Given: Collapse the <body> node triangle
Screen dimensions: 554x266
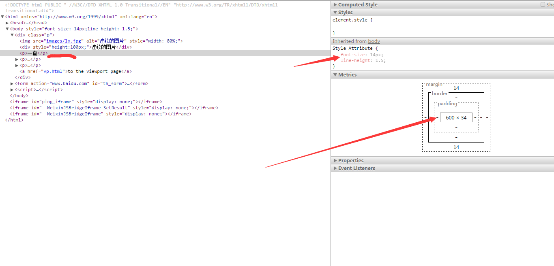Looking at the screenshot, I should click(x=7, y=29).
